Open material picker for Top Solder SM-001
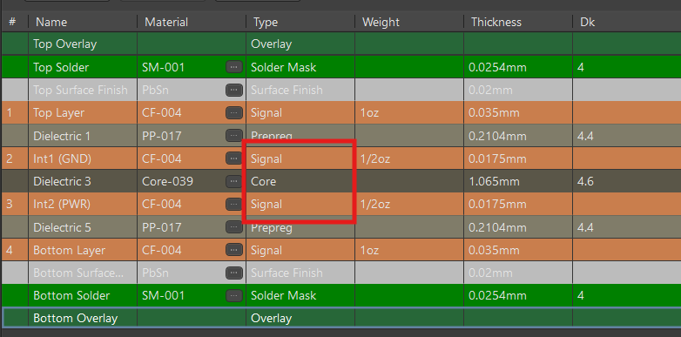Screen dimensions: 681x337 [x=234, y=67]
